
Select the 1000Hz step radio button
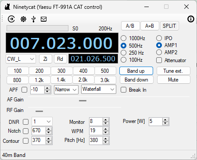123,38
